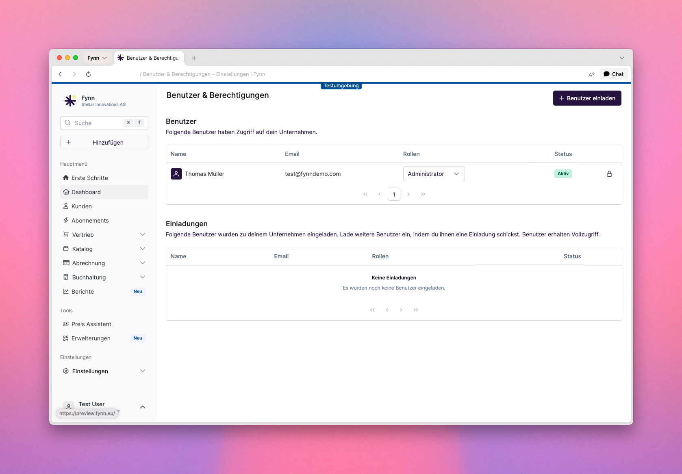Click the Testumgebung badge

tap(341, 86)
